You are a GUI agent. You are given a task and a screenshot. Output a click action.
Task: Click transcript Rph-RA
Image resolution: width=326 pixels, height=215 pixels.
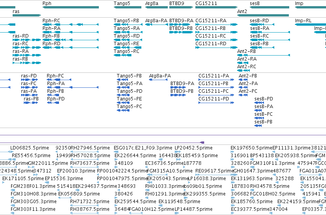[x=70, y=33]
